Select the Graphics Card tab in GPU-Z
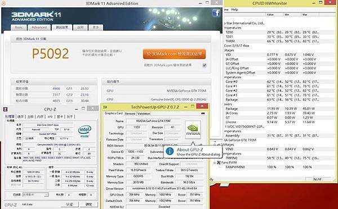 [x=114, y=113]
